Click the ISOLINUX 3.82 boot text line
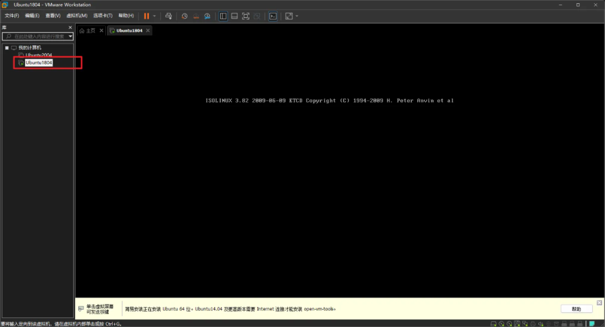The image size is (605, 327). click(x=329, y=101)
